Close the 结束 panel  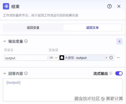point(119,6)
